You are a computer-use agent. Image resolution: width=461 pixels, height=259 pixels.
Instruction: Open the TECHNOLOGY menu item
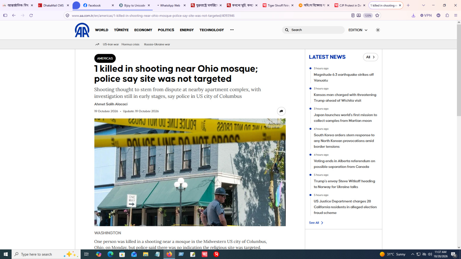pos(212,30)
